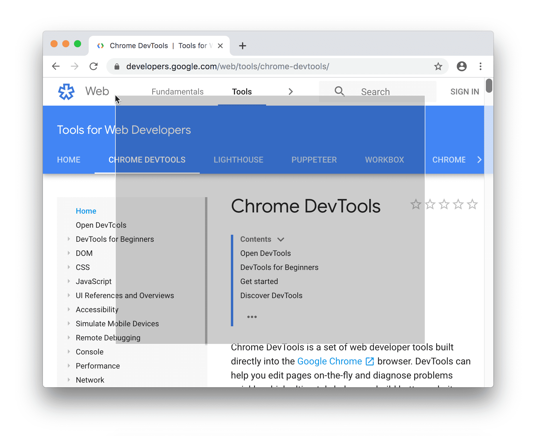Open Chrome three-dot menu
This screenshot has height=436, width=544.
[480, 66]
